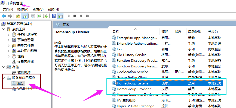Click the 服务 header icon above description pane
The height and width of the screenshot is (108, 236).
click(x=58, y=25)
